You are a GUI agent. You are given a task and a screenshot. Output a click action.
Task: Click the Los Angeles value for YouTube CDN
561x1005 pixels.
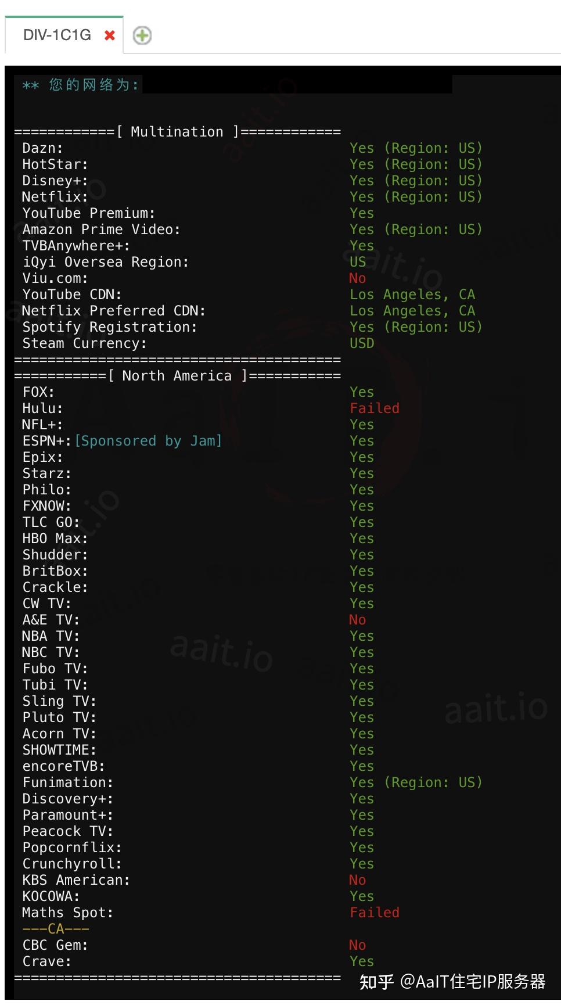click(412, 295)
